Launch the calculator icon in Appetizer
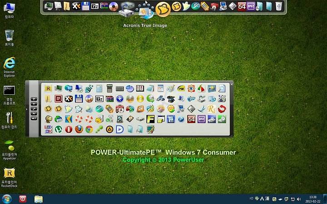Screen dimensions: 327x204 point(109,88)
